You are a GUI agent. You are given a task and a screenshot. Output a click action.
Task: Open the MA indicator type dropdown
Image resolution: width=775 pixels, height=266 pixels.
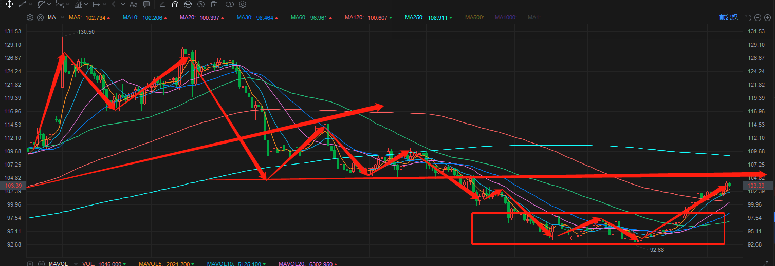click(x=62, y=17)
